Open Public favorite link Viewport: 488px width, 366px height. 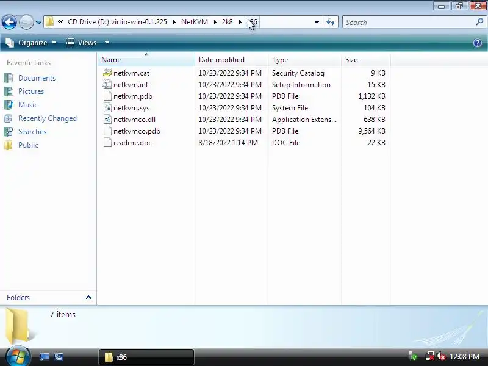(28, 145)
